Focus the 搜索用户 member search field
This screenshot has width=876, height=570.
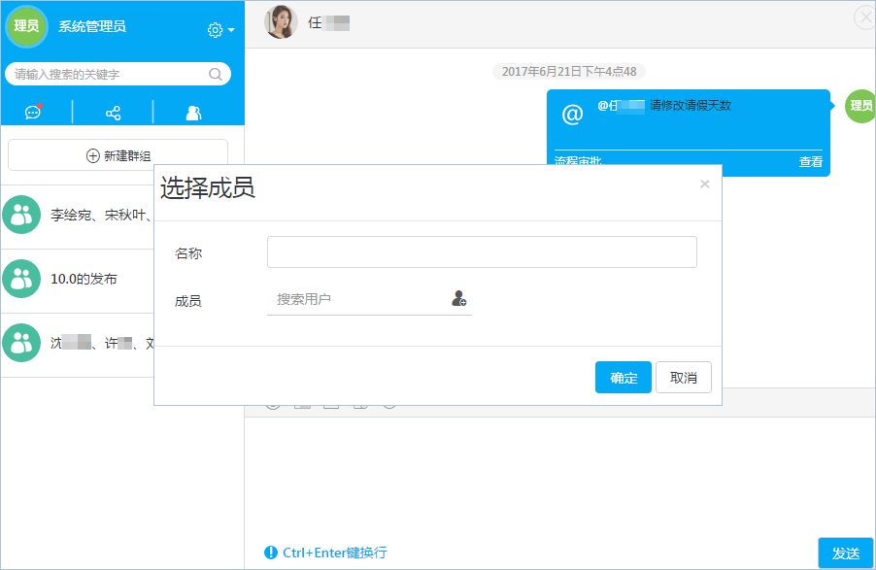tap(357, 299)
